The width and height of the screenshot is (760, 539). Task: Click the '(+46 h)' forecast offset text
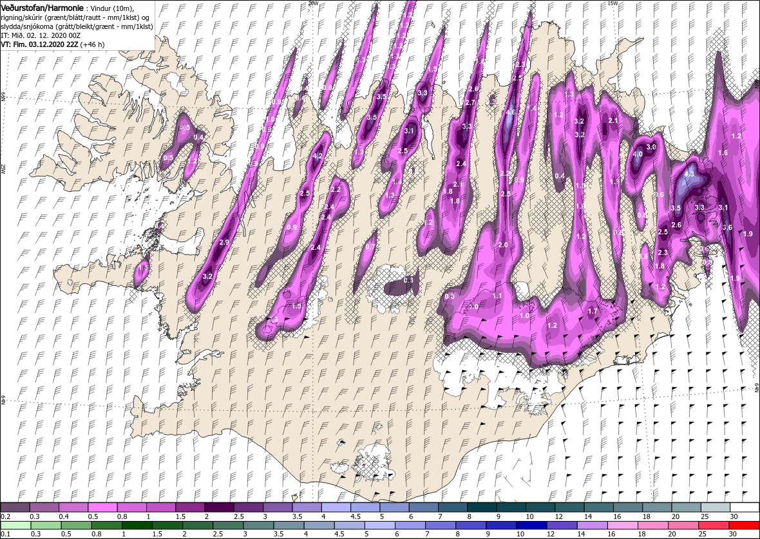[x=92, y=44]
